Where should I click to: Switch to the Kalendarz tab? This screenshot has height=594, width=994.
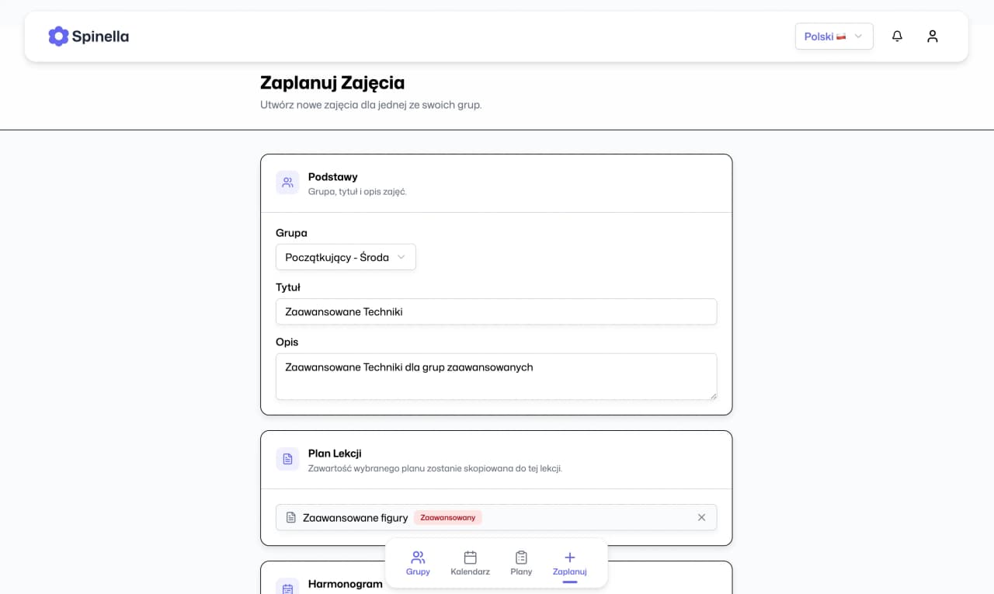coord(470,563)
